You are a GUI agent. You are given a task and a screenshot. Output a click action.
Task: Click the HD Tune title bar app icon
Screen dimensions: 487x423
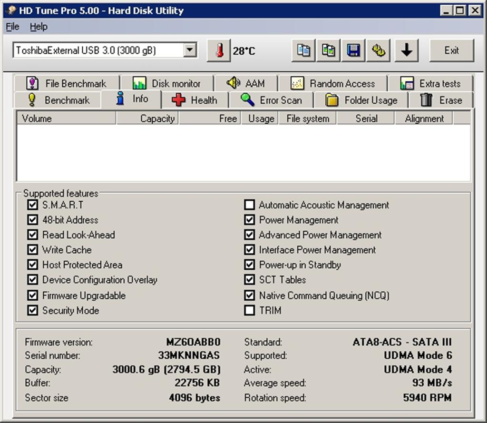pyautogui.click(x=11, y=10)
